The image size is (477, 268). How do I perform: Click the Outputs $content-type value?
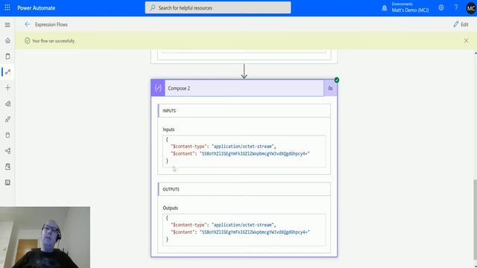[243, 225]
